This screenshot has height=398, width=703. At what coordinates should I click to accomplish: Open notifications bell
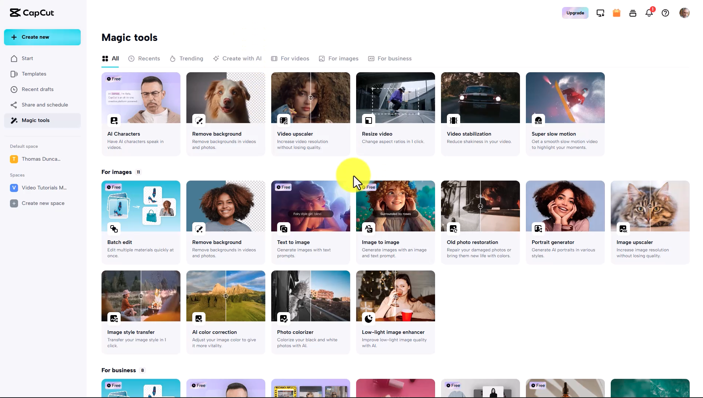pos(649,13)
